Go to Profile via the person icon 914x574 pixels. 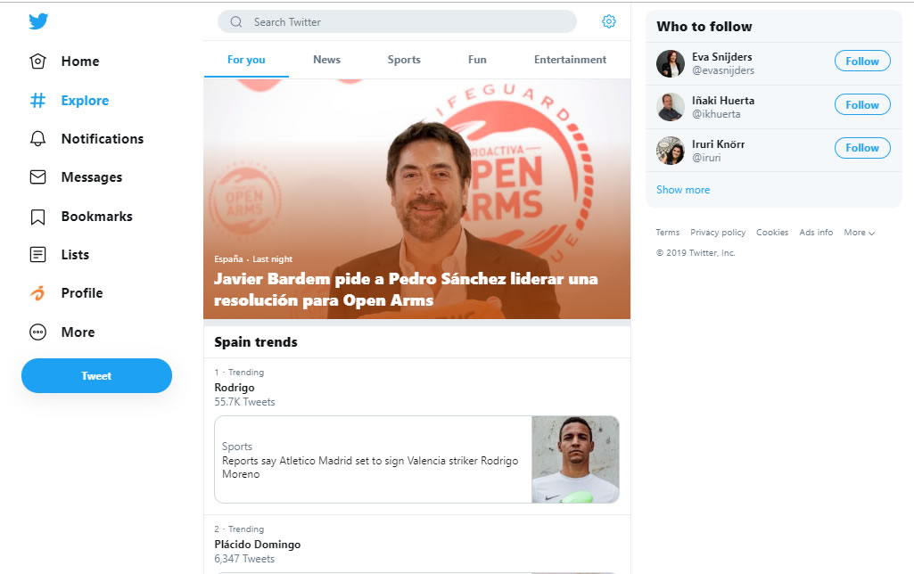[x=39, y=292]
